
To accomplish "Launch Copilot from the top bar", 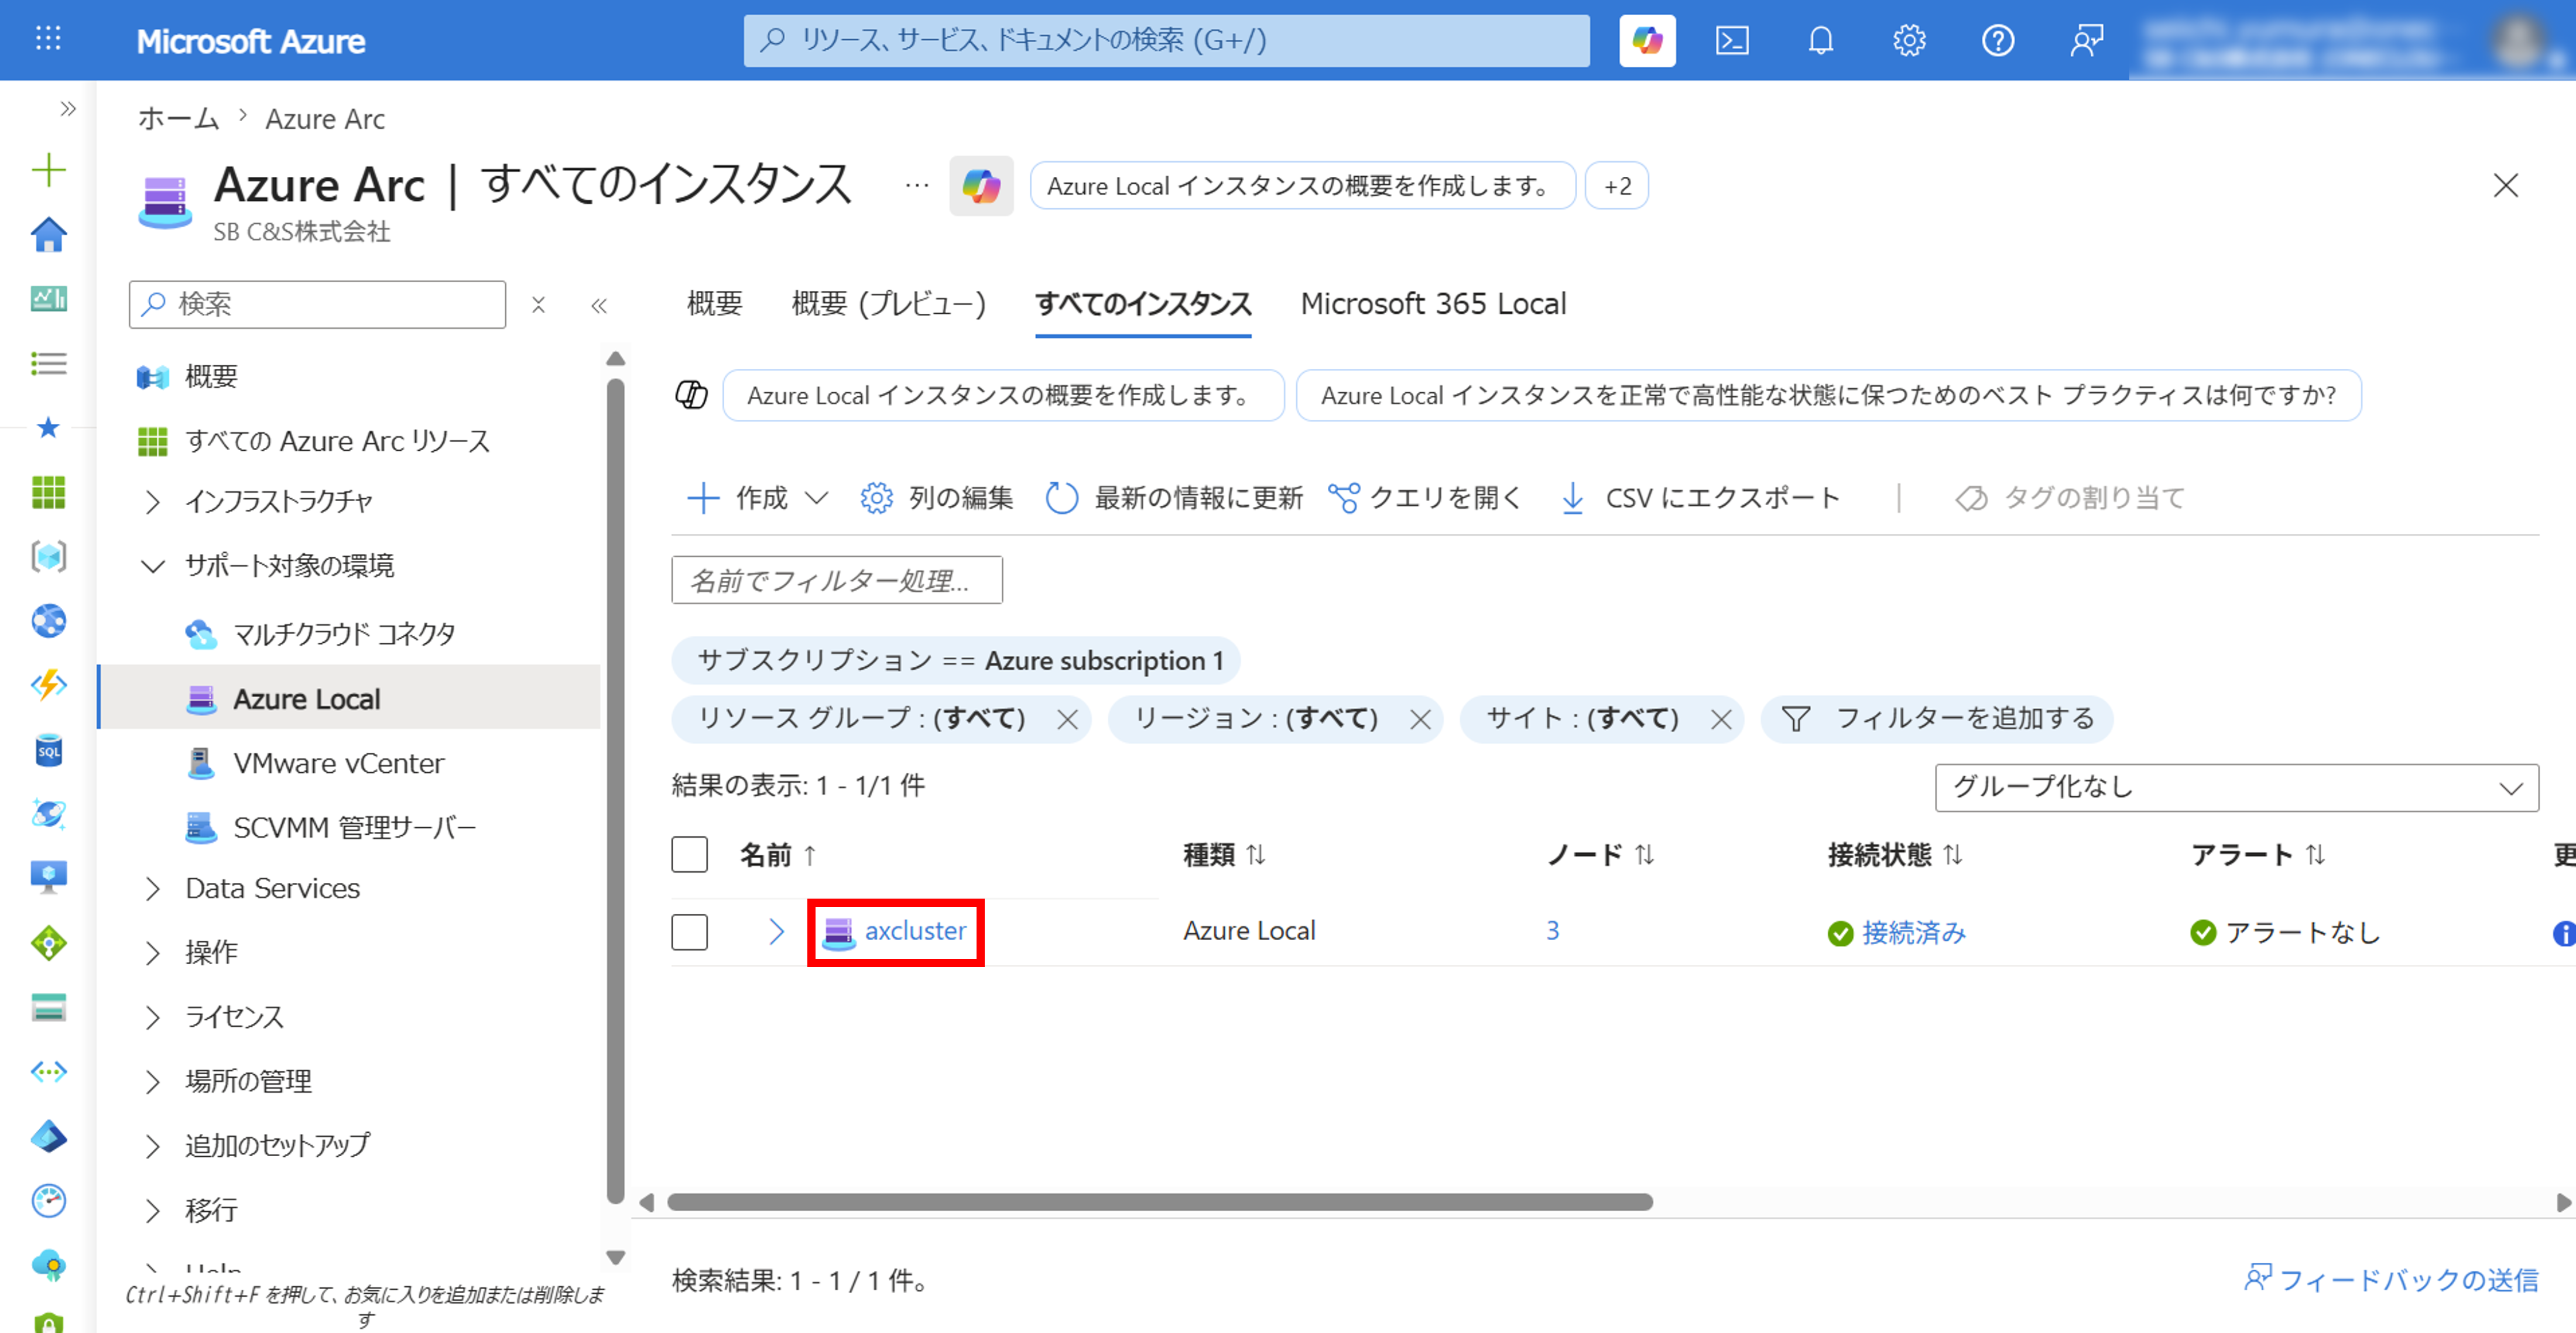I will click(1647, 40).
